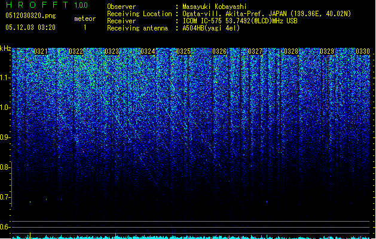The image size is (376, 239).
Task: Click the 1.0 frequency axis label
Action: tap(5, 108)
